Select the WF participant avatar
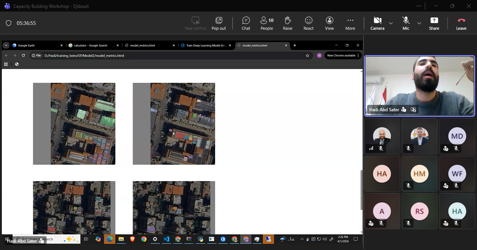This screenshot has width=477, height=250. (x=457, y=174)
